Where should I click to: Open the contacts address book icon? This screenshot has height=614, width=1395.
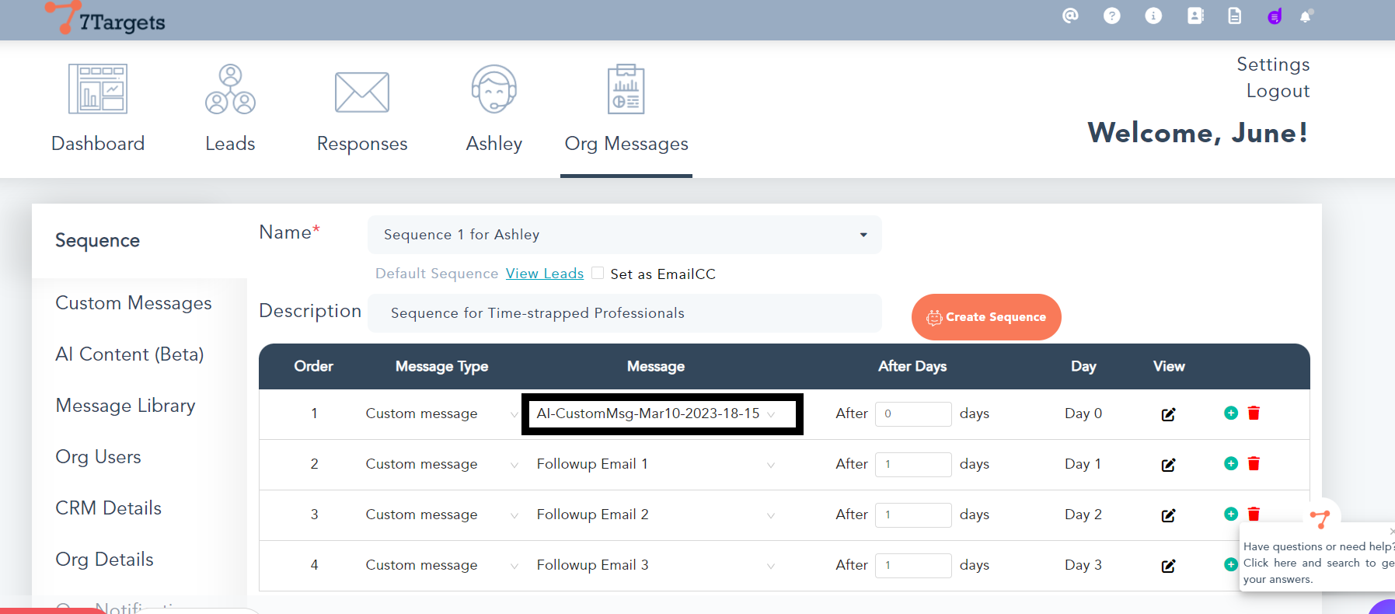point(1195,16)
